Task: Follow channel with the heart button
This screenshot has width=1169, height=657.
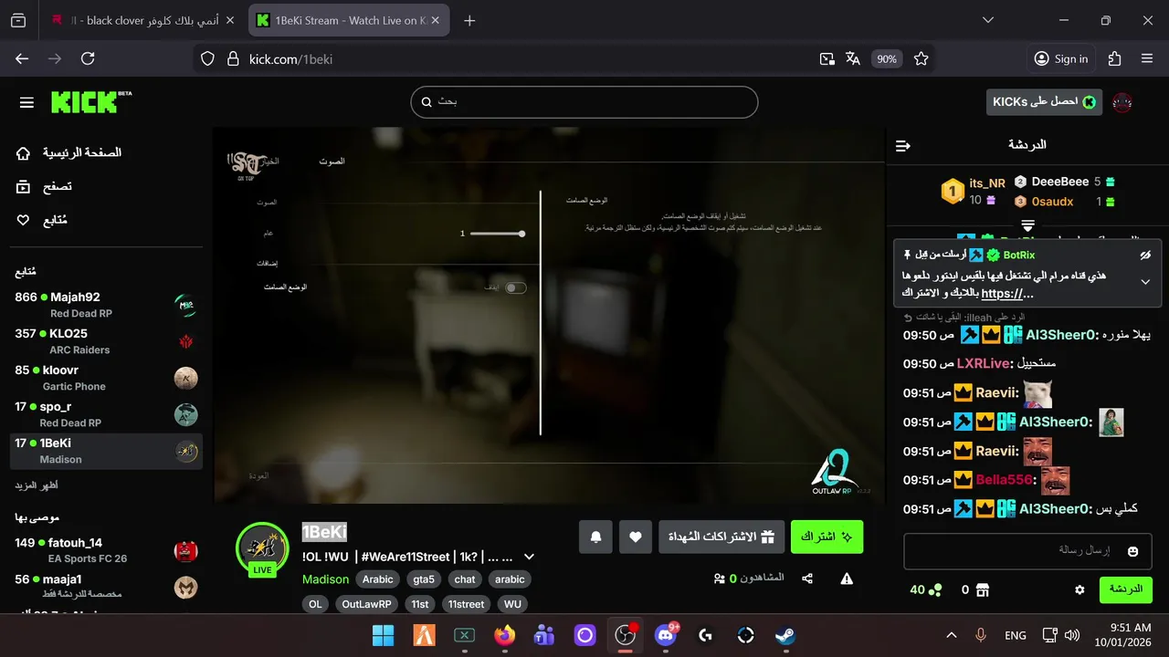Action: point(636,537)
